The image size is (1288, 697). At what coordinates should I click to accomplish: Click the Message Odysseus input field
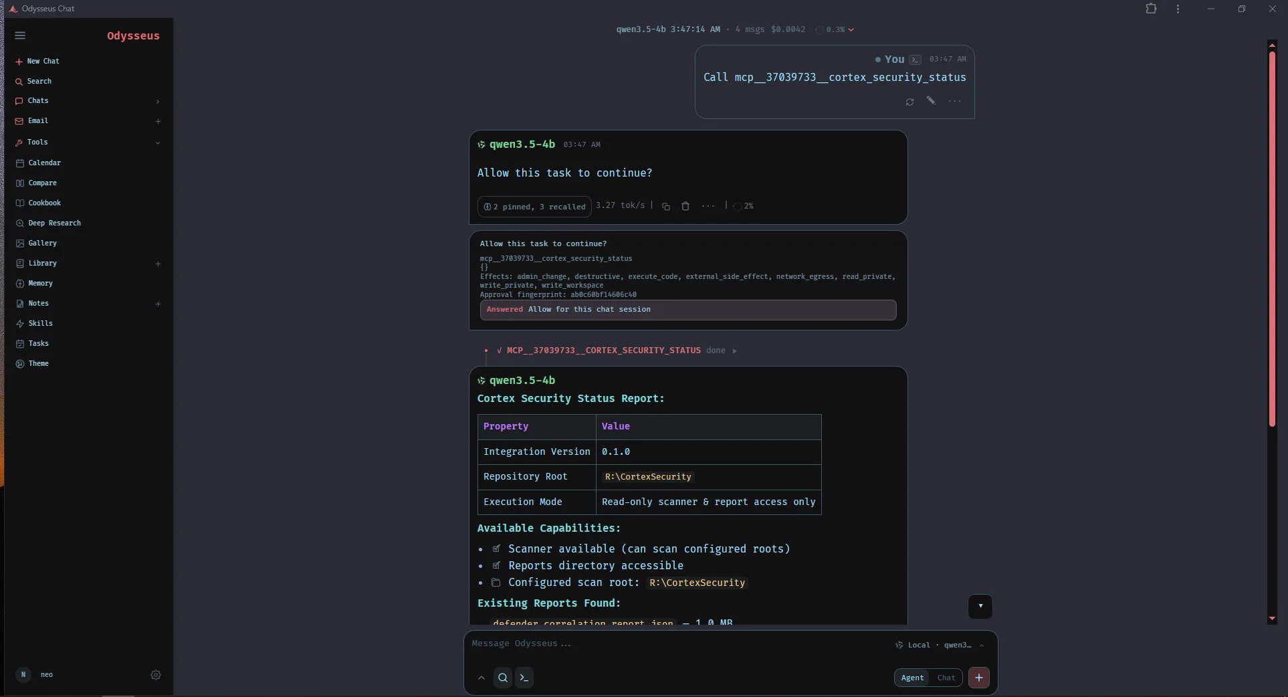click(675, 643)
